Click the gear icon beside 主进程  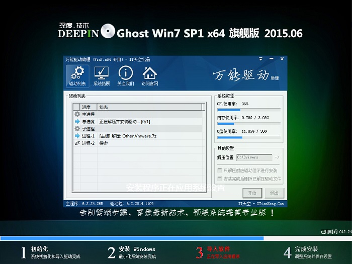click(77, 114)
